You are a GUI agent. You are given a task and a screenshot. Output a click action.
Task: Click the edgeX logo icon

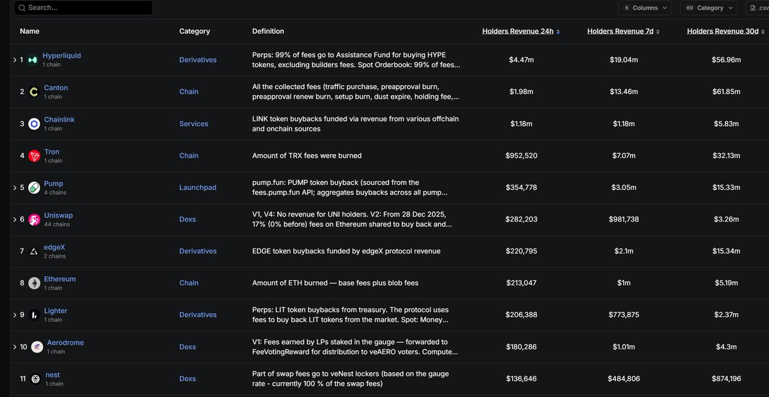click(34, 252)
